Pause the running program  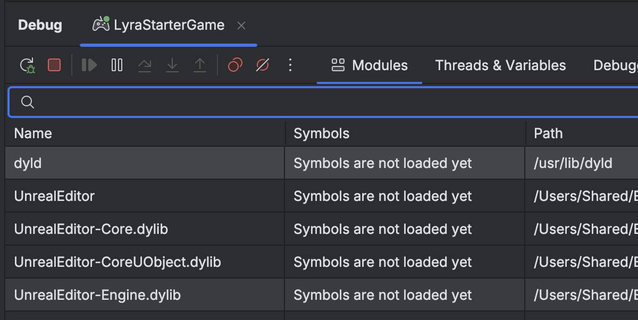point(117,65)
